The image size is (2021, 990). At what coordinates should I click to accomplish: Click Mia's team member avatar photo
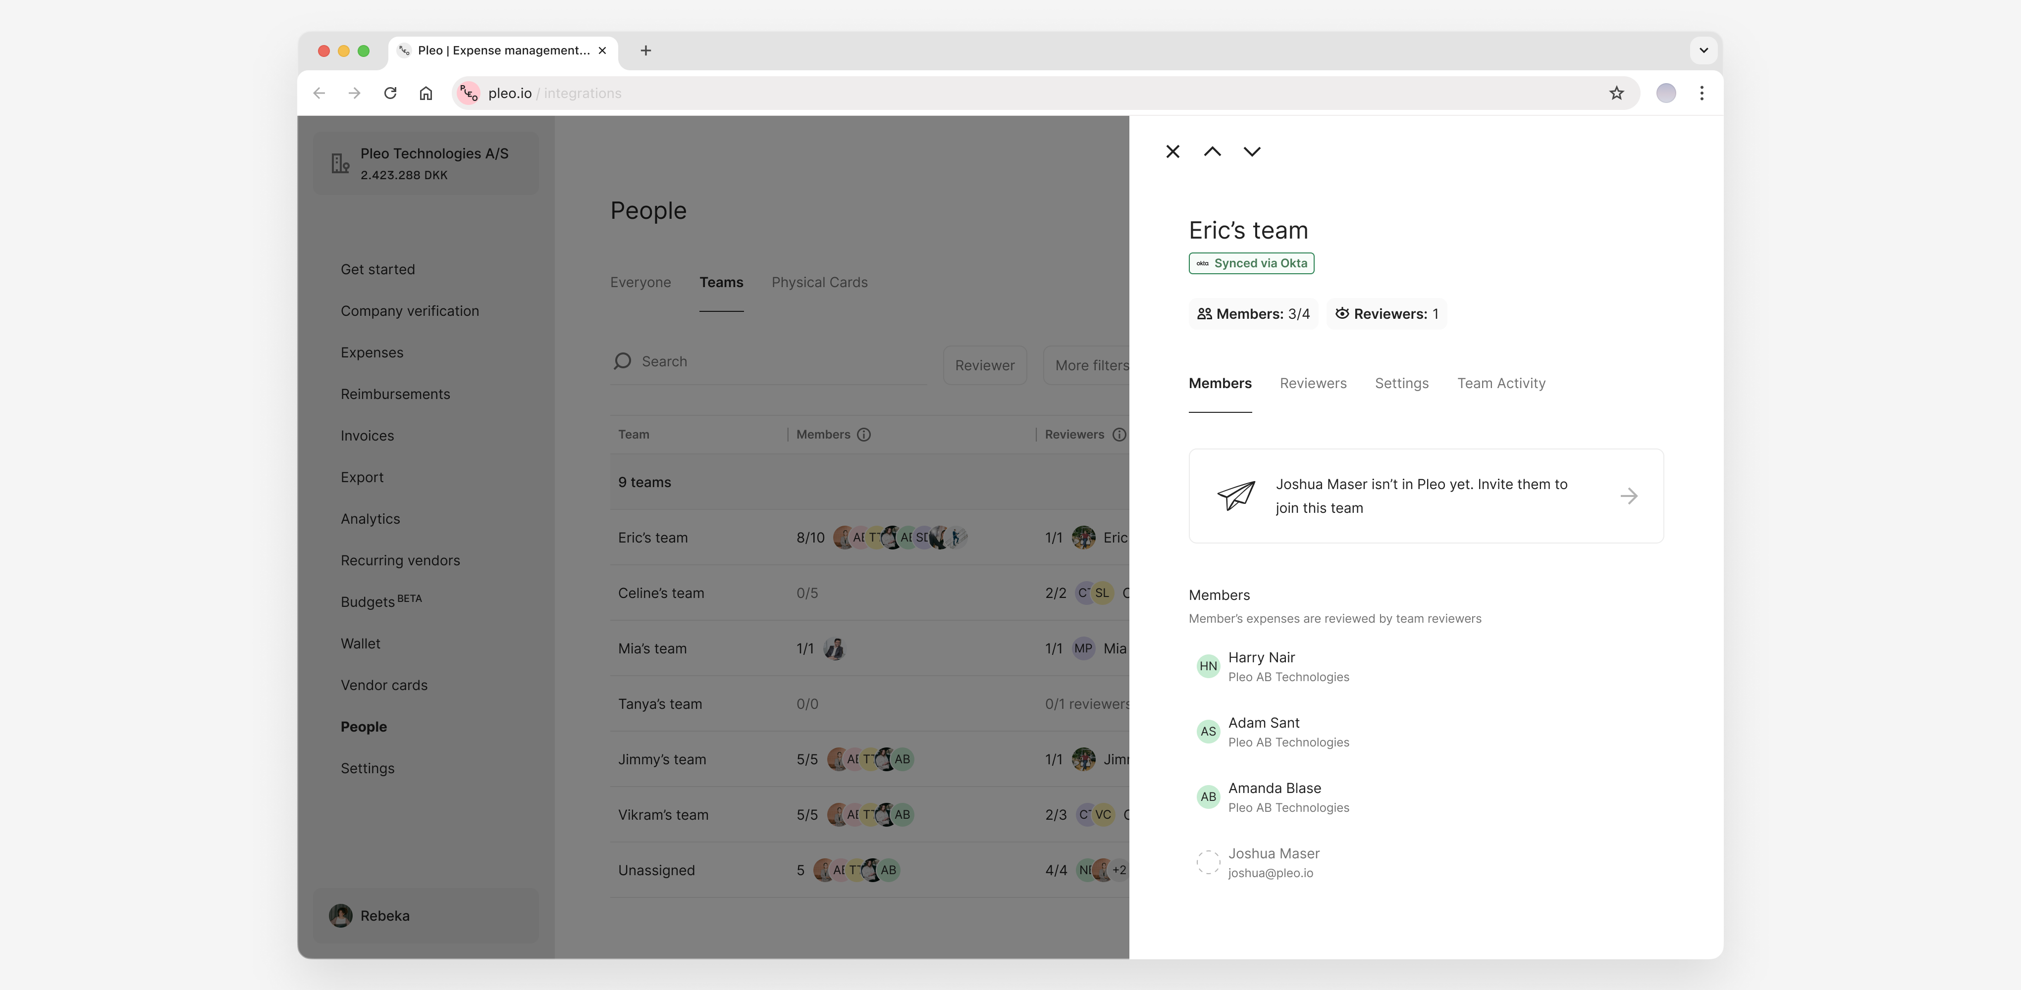pos(835,649)
